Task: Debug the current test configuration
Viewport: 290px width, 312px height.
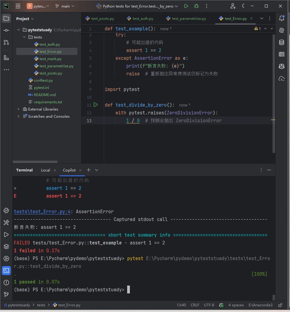Action: (x=196, y=6)
